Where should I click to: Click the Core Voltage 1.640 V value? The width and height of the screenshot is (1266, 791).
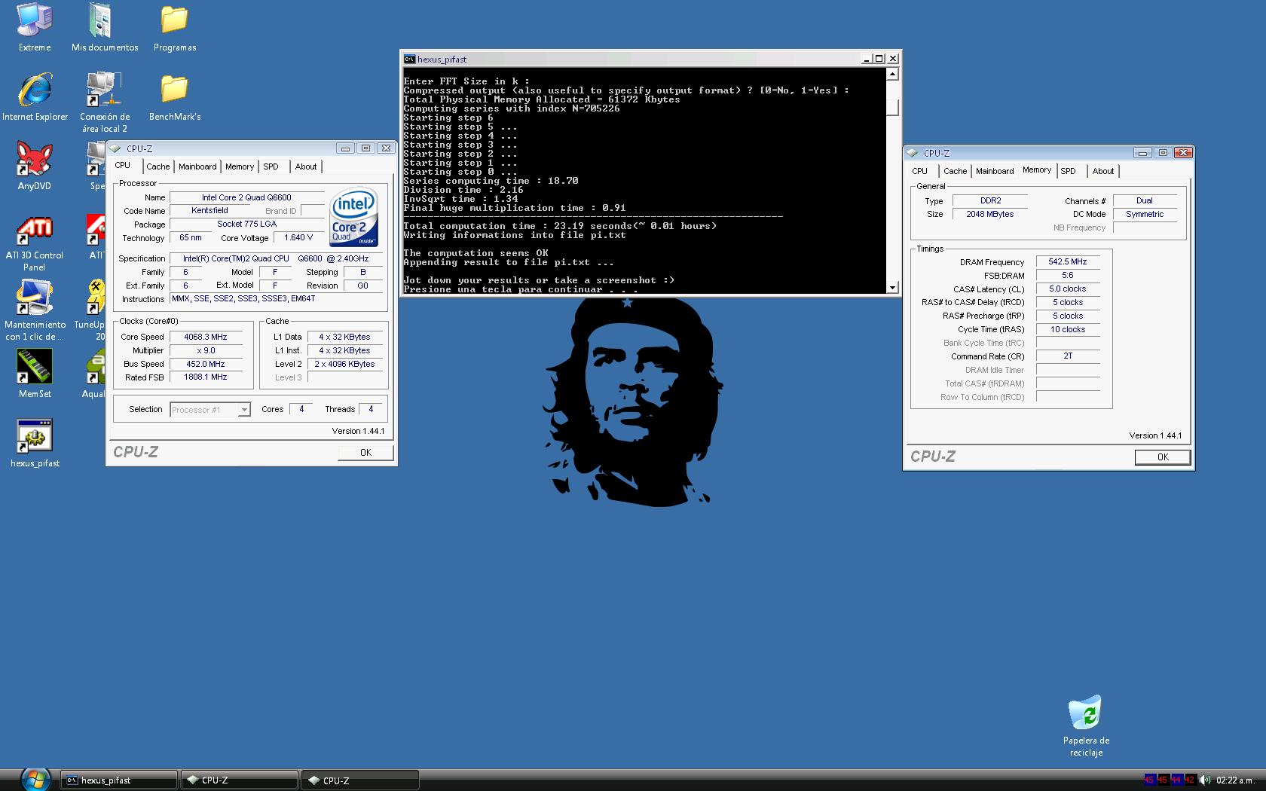[298, 237]
